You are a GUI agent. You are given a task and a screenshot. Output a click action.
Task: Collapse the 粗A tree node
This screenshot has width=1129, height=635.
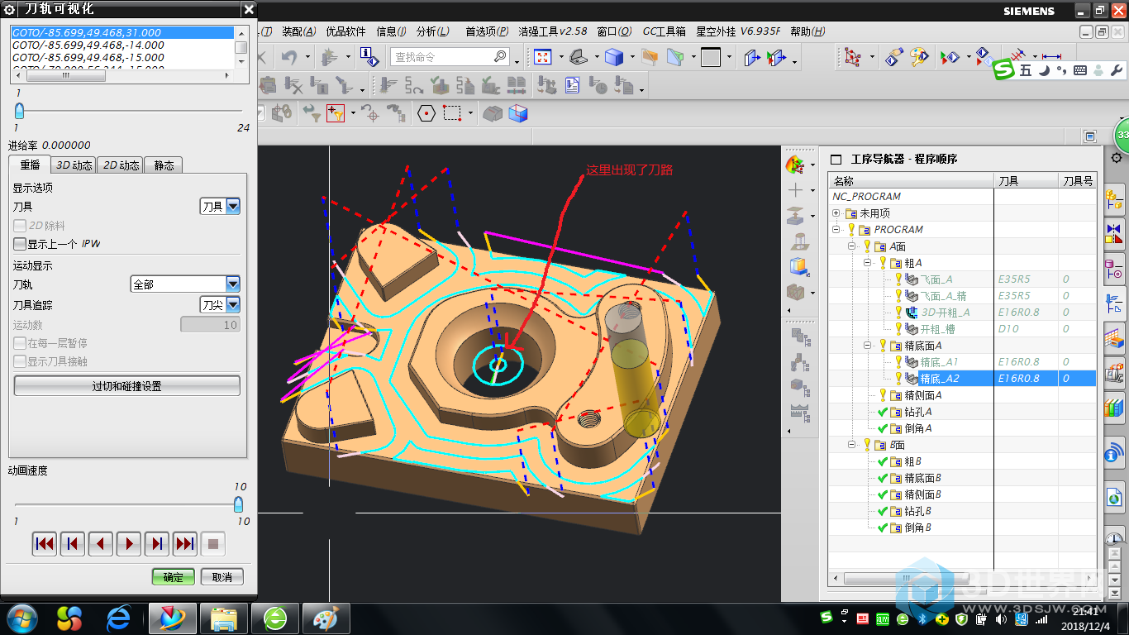868,263
